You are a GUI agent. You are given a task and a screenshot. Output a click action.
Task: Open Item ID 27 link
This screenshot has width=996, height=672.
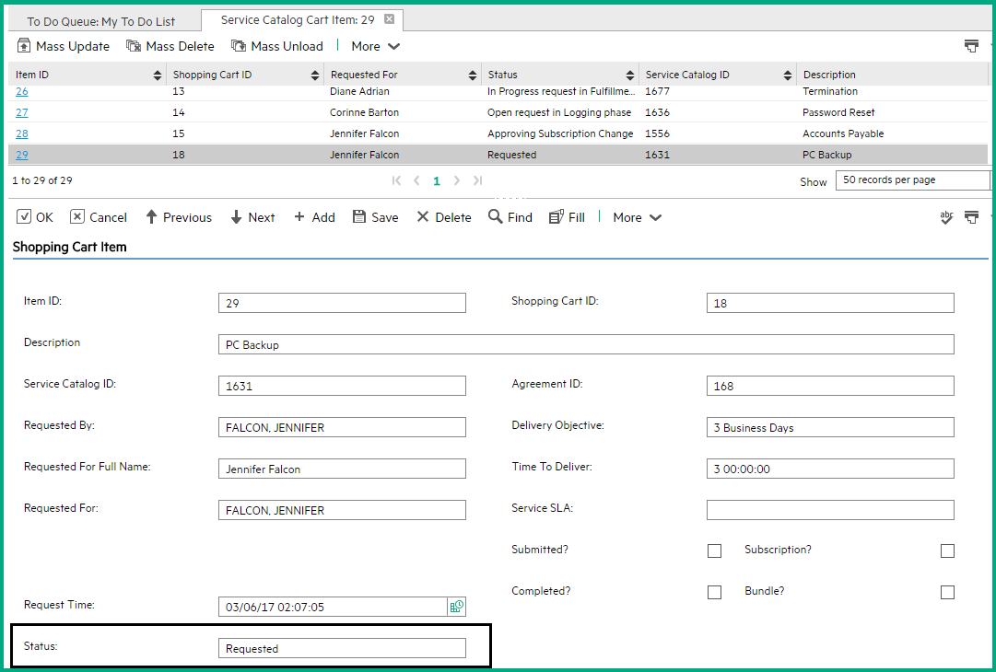[22, 112]
